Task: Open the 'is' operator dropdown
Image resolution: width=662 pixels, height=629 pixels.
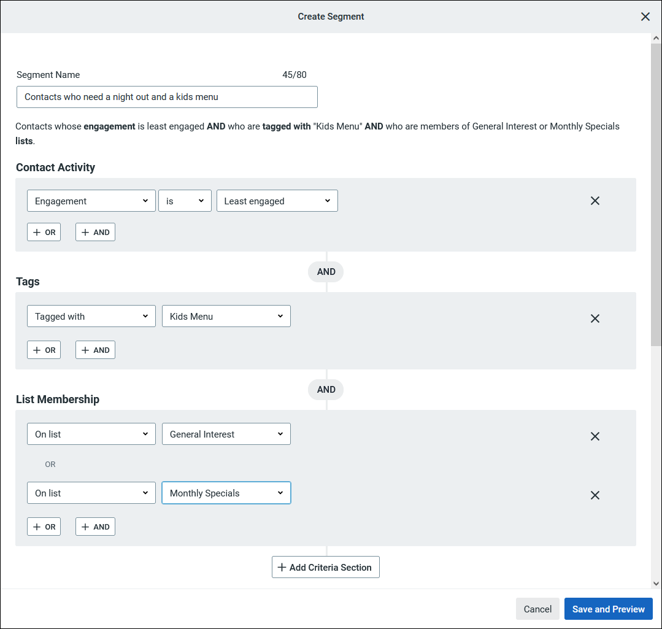Action: (x=185, y=201)
